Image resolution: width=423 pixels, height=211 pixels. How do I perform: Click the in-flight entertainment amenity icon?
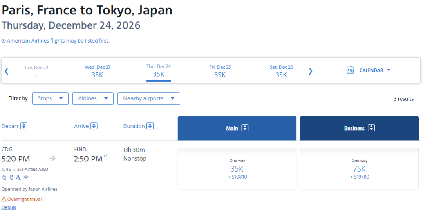tap(19, 177)
